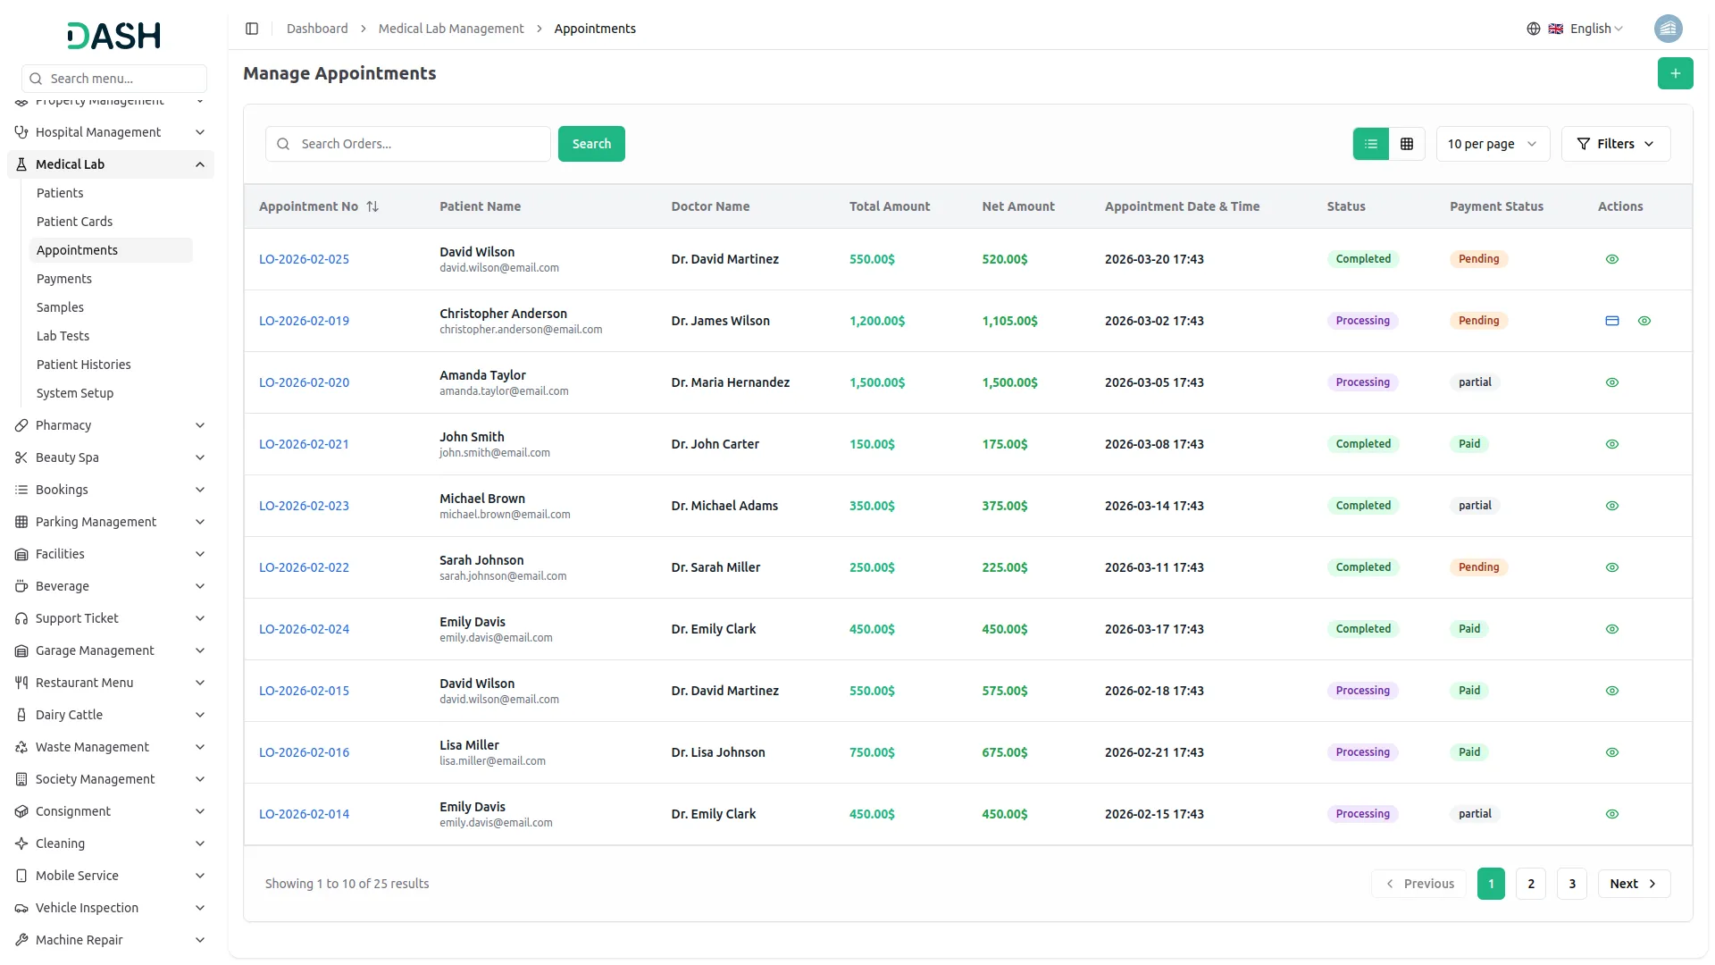This screenshot has width=1715, height=965.
Task: View appointment LO-2026-02-014 via eye icon
Action: point(1611,814)
